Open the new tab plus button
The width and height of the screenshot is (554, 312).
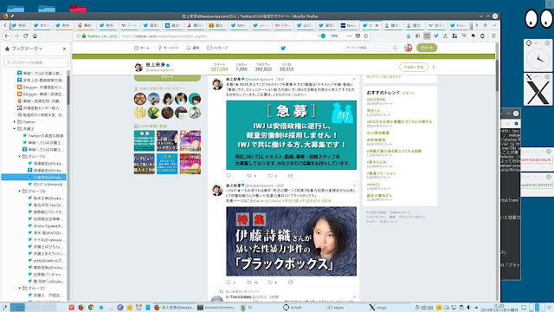pyautogui.click(x=485, y=25)
